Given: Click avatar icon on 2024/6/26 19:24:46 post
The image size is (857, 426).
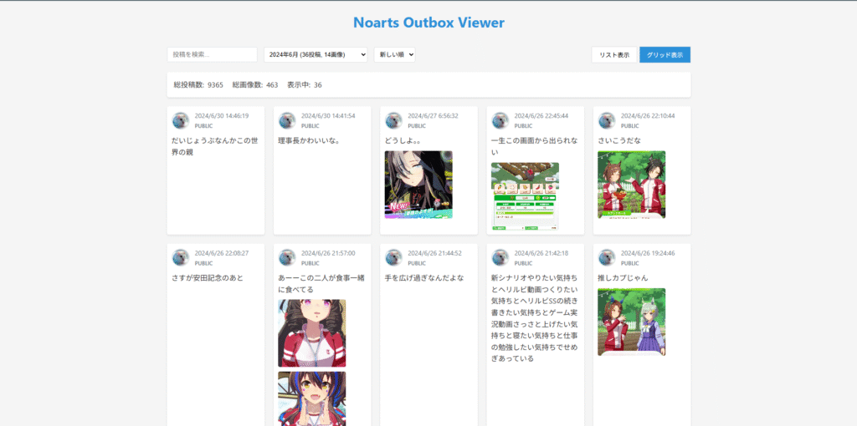Looking at the screenshot, I should coord(607,257).
